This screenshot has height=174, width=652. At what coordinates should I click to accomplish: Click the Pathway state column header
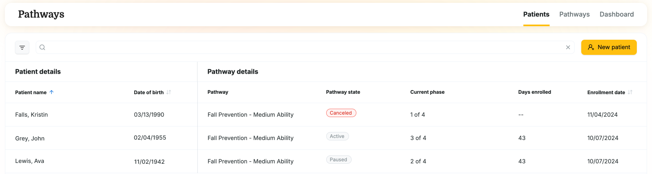(x=343, y=92)
